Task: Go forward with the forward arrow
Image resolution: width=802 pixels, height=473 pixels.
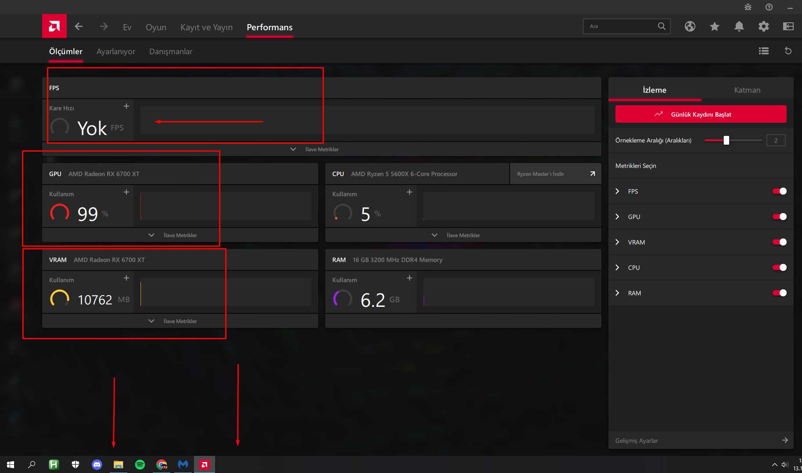Action: (x=104, y=27)
